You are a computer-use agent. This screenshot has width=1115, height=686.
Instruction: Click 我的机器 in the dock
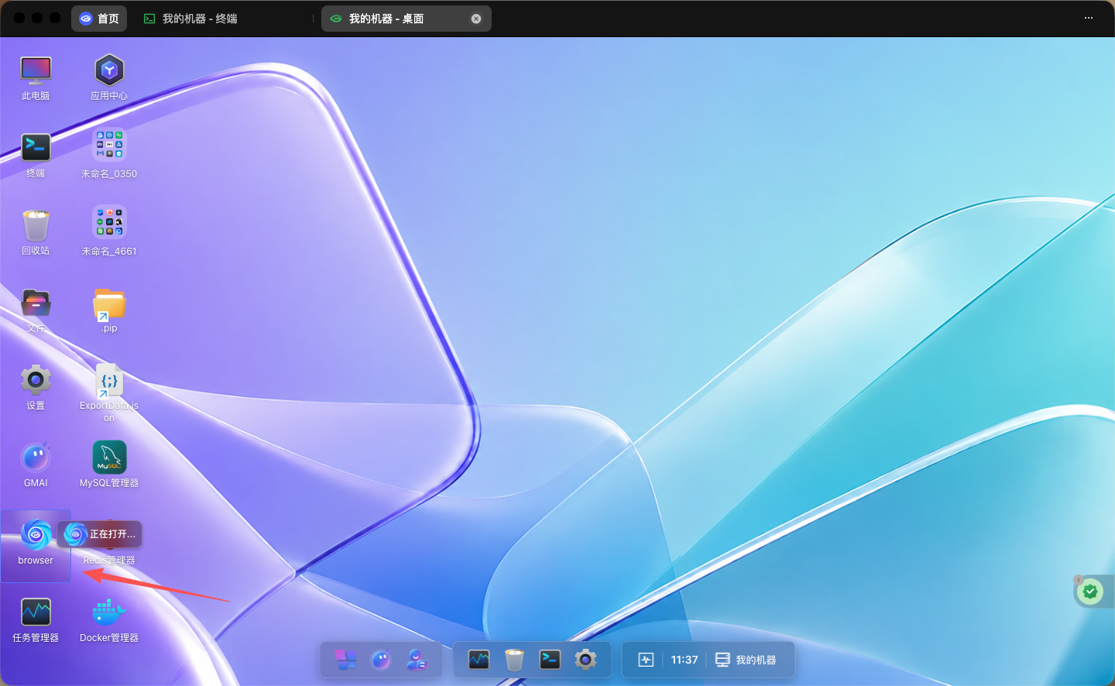(x=746, y=660)
